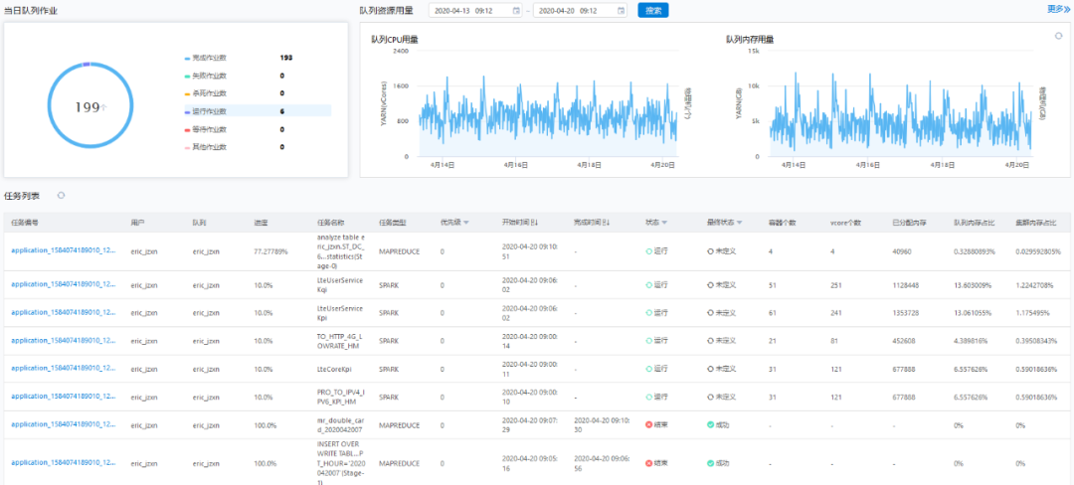Select vcore count 251
Image resolution: width=1074 pixels, height=485 pixels.
tap(837, 284)
